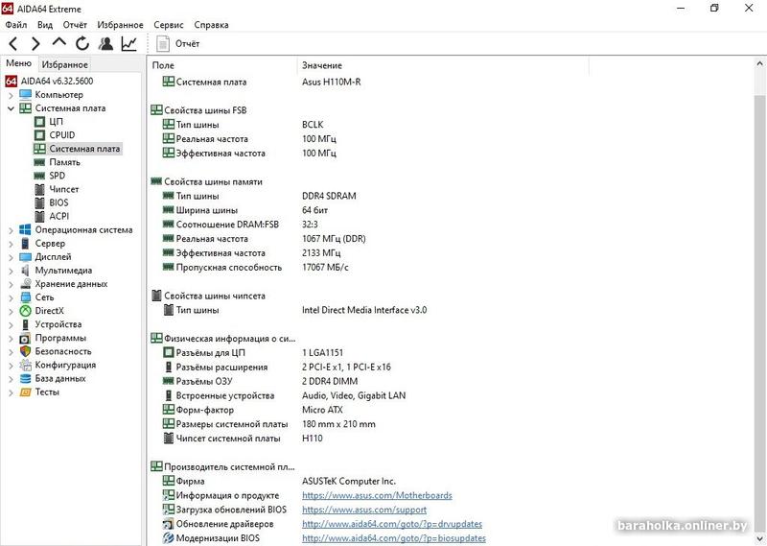
Task: Click the Поле column header
Action: [x=222, y=65]
